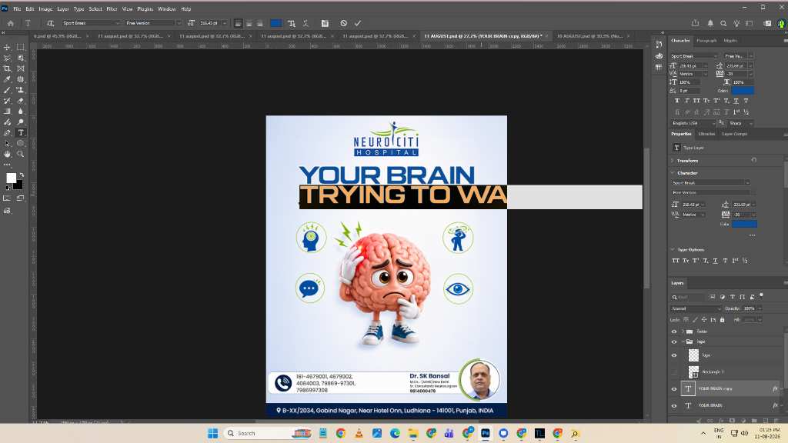Open the font family dropdown in the options bar

point(91,23)
